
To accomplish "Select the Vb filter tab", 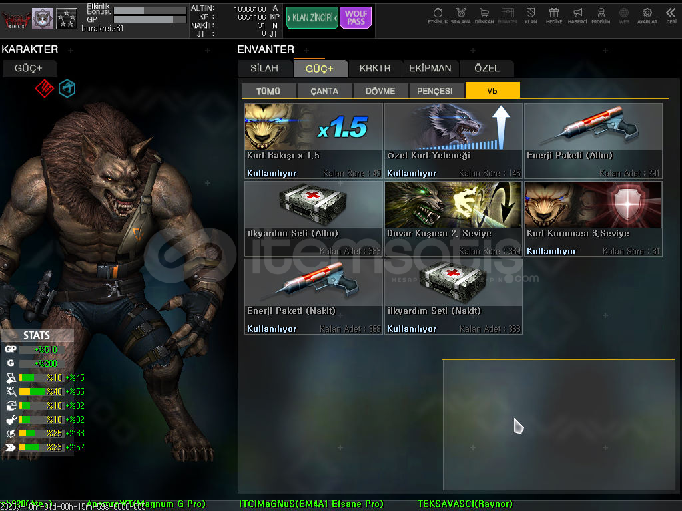I will pyautogui.click(x=492, y=90).
